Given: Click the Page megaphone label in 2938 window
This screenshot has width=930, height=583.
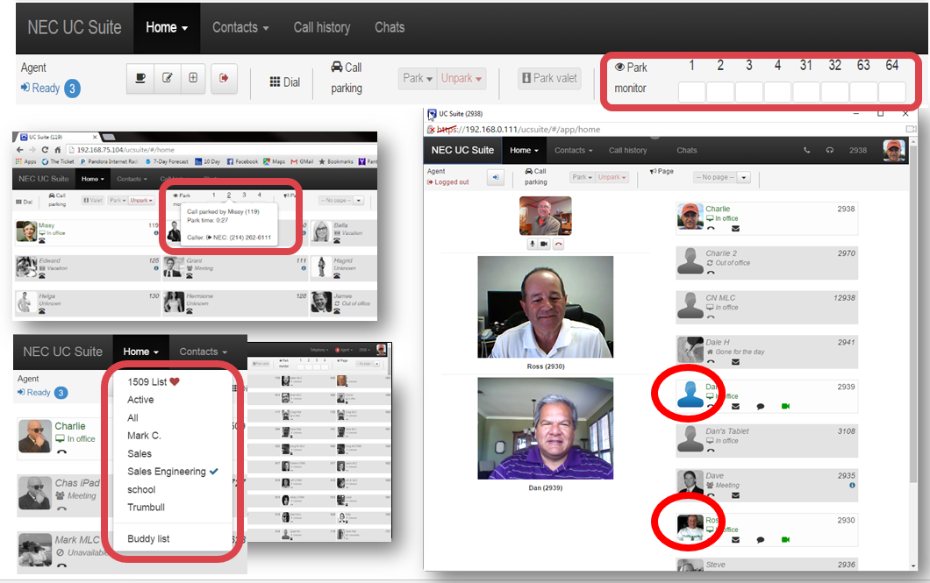Looking at the screenshot, I should 662,171.
